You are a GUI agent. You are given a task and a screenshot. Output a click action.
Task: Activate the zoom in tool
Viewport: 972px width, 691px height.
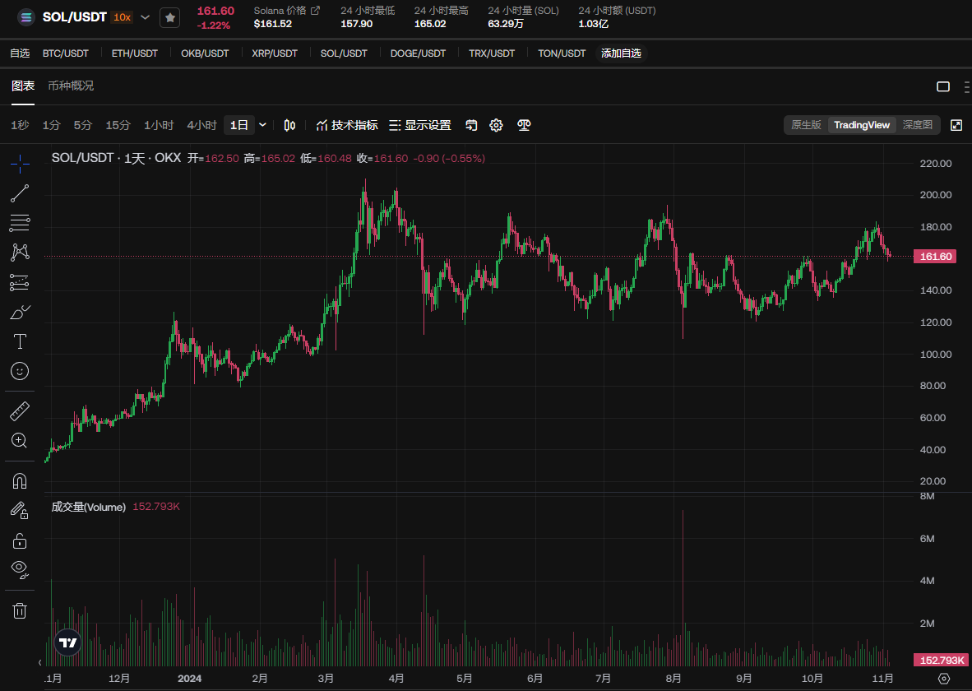(20, 440)
